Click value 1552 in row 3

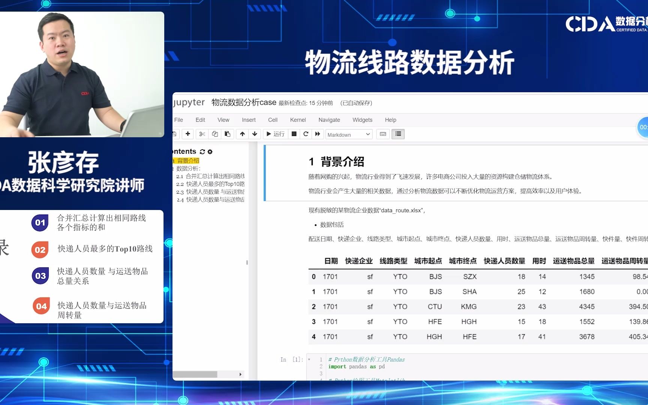pyautogui.click(x=587, y=322)
